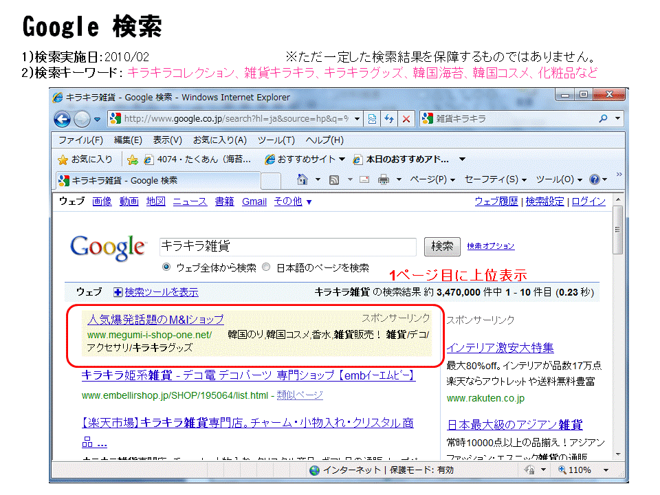Click the vertical scrollbar thumb

[x=617, y=230]
